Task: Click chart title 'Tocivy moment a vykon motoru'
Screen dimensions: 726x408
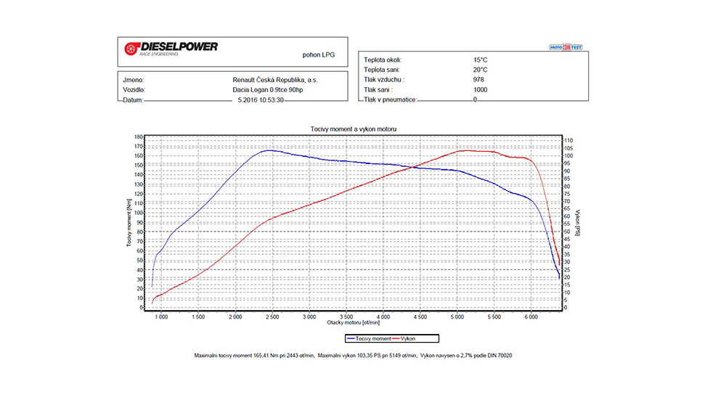Action: [354, 129]
